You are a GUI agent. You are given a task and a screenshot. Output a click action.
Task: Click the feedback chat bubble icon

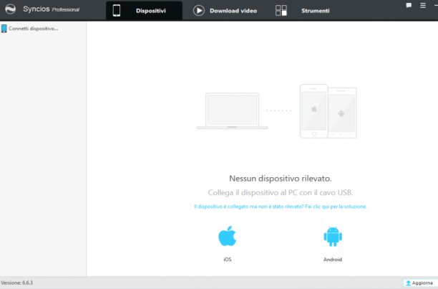click(409, 5)
